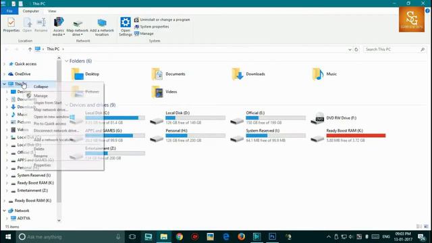
Task: Open the ribbon Help icon
Action: 427,11
